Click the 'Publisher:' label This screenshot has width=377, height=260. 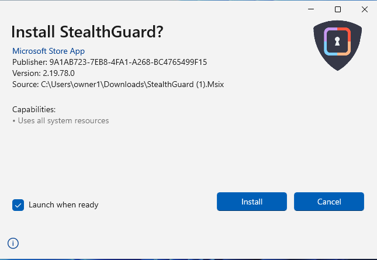[x=29, y=62]
